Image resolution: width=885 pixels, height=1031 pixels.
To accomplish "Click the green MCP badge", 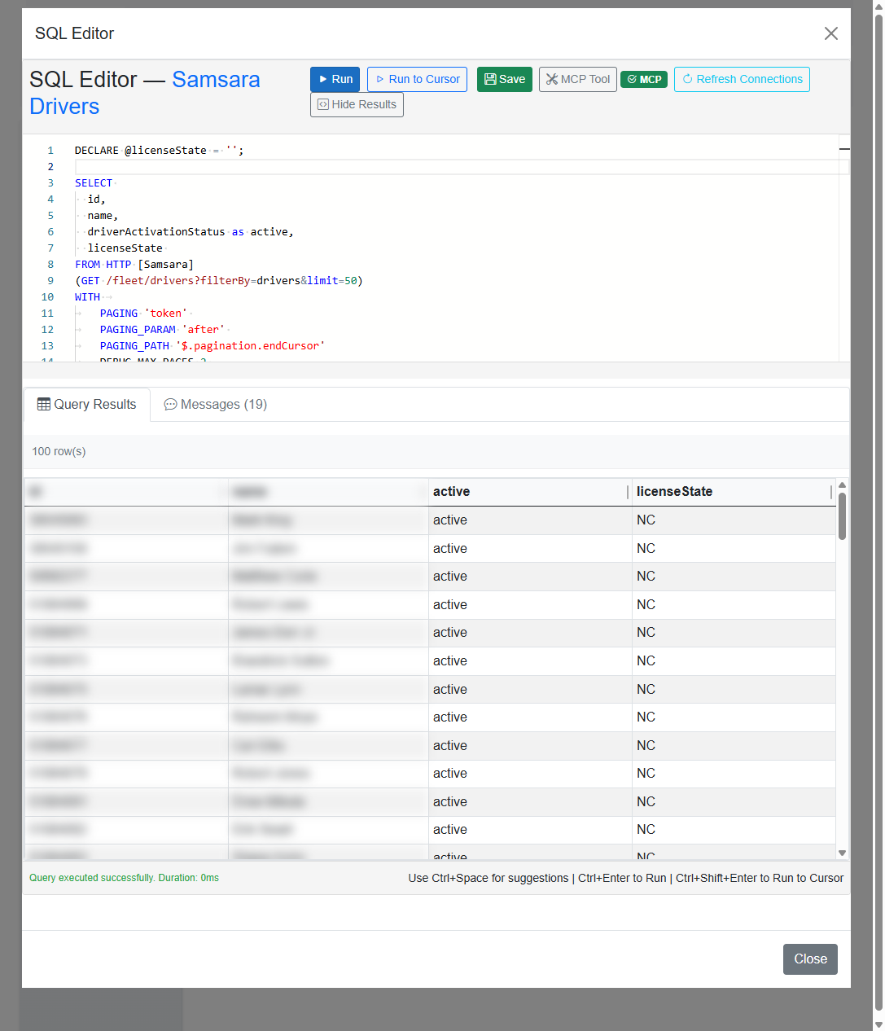I will tap(644, 79).
